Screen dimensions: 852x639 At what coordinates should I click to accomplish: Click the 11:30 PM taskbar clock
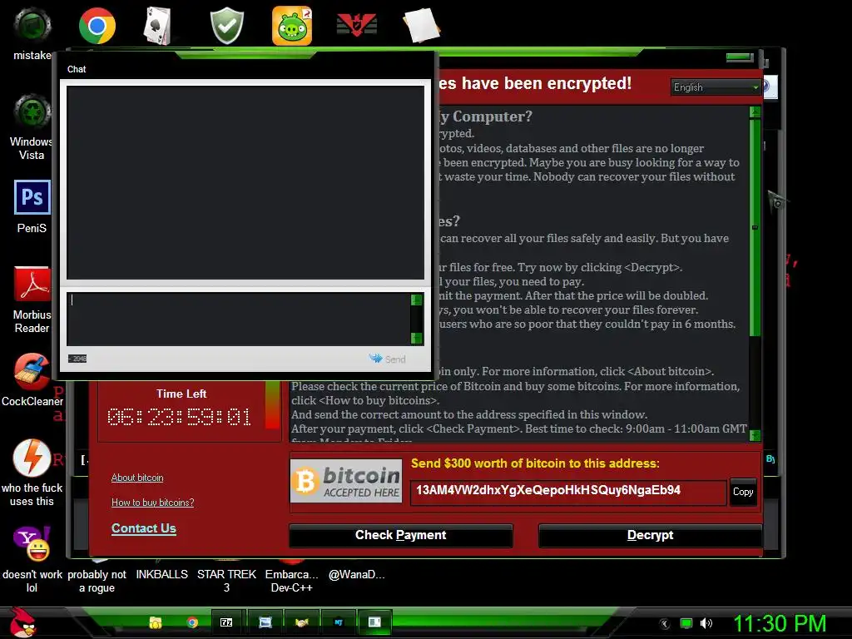point(780,623)
